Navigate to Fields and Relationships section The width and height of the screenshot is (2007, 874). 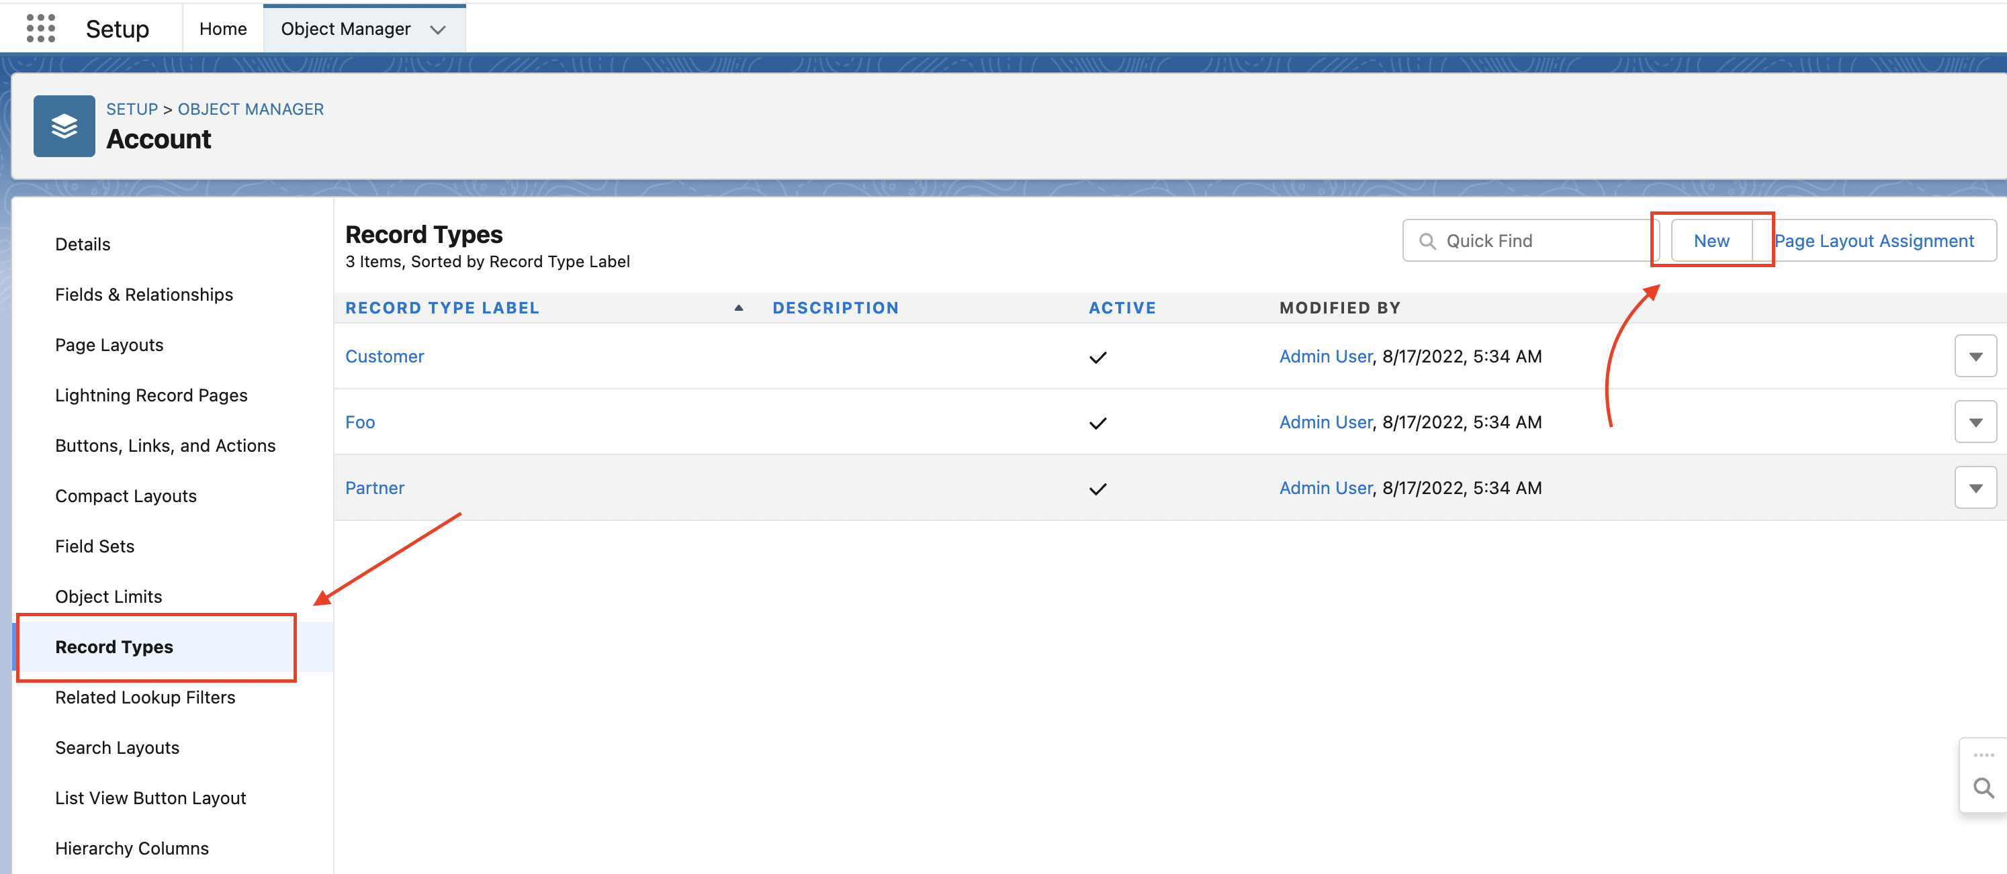tap(143, 293)
